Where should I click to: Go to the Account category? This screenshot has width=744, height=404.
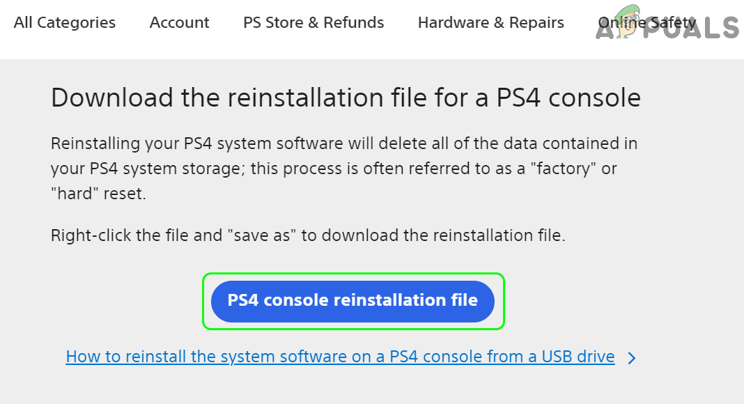pos(179,23)
